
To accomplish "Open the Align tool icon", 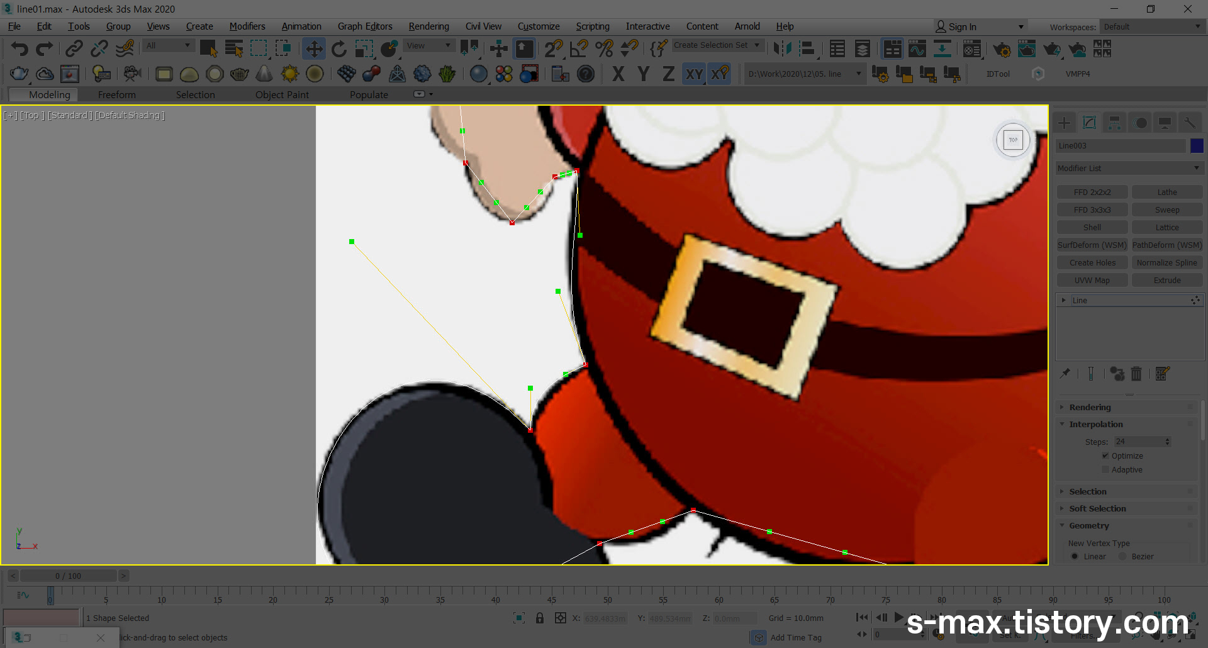I will (x=808, y=49).
